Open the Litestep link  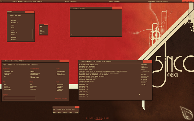[x=6, y=75]
